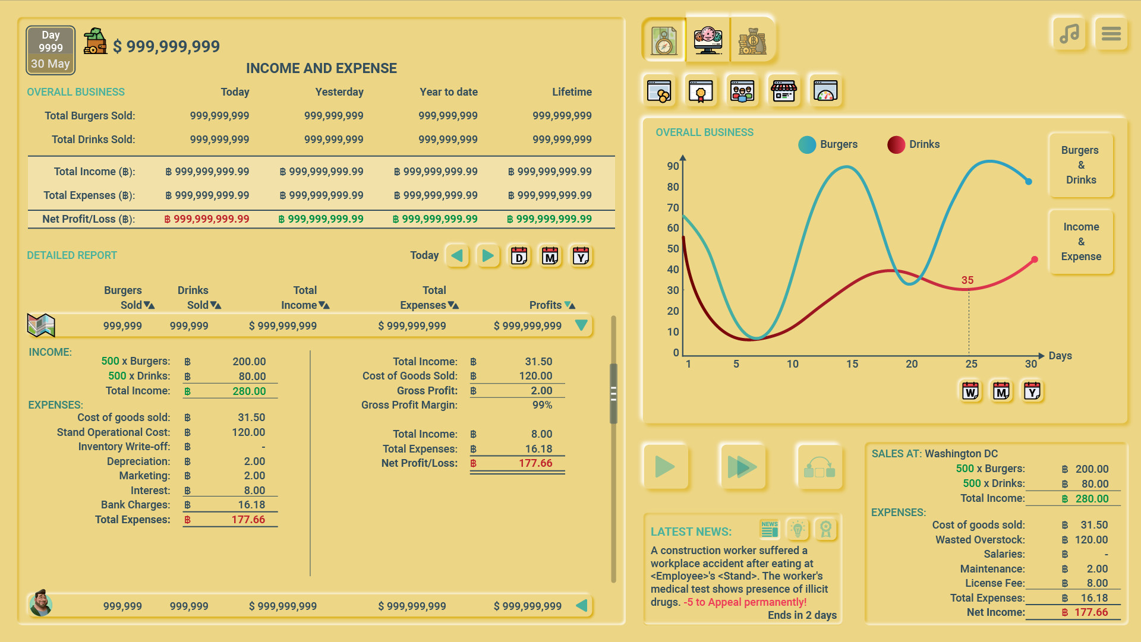This screenshot has width=1141, height=642.
Task: Toggle Drinks series in chart legend
Action: [x=896, y=144]
